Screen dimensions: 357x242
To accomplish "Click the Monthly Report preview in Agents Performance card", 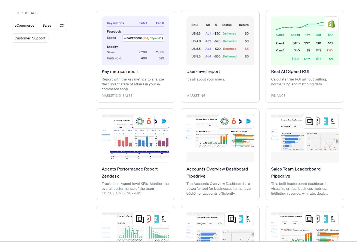I will (x=136, y=138).
